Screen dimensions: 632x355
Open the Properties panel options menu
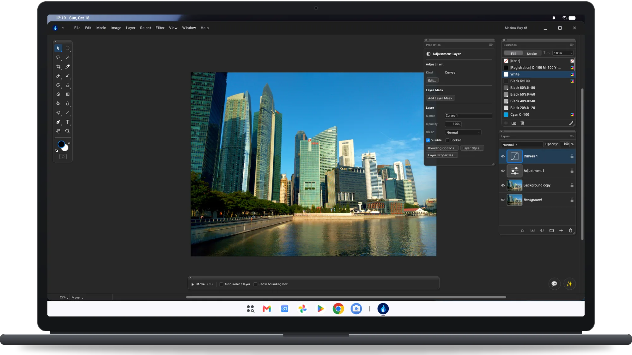click(491, 45)
